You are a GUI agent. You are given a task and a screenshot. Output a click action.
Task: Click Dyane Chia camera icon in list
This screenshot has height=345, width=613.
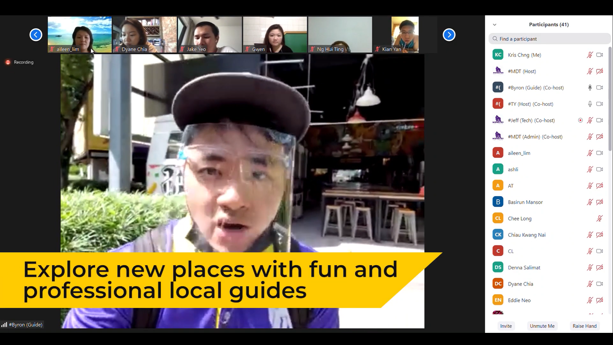click(600, 284)
